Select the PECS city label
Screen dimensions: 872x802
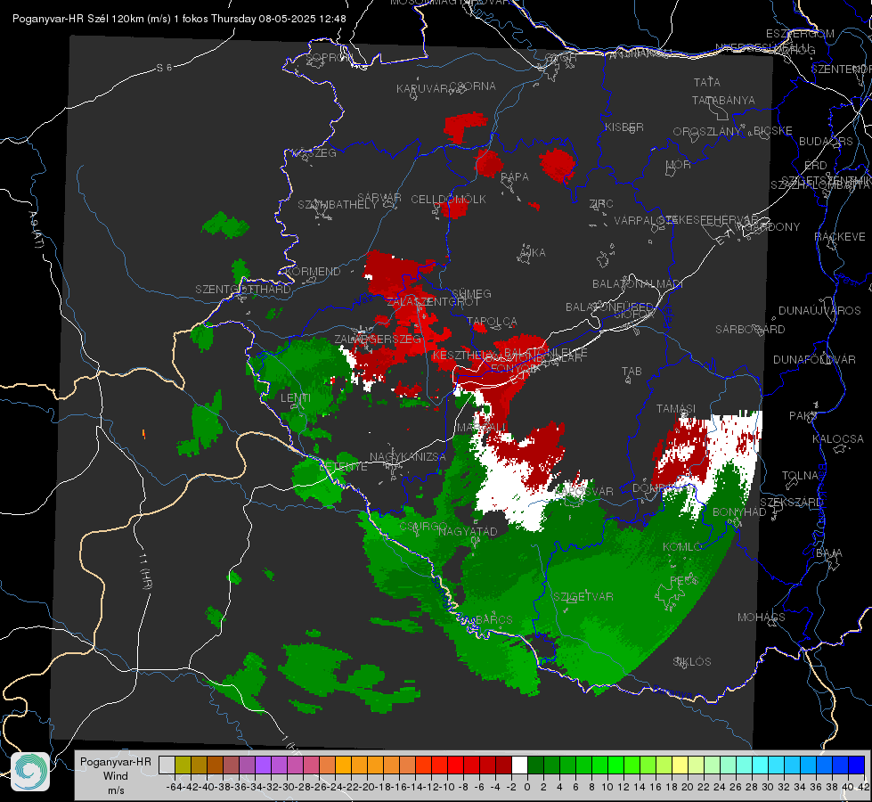(683, 580)
